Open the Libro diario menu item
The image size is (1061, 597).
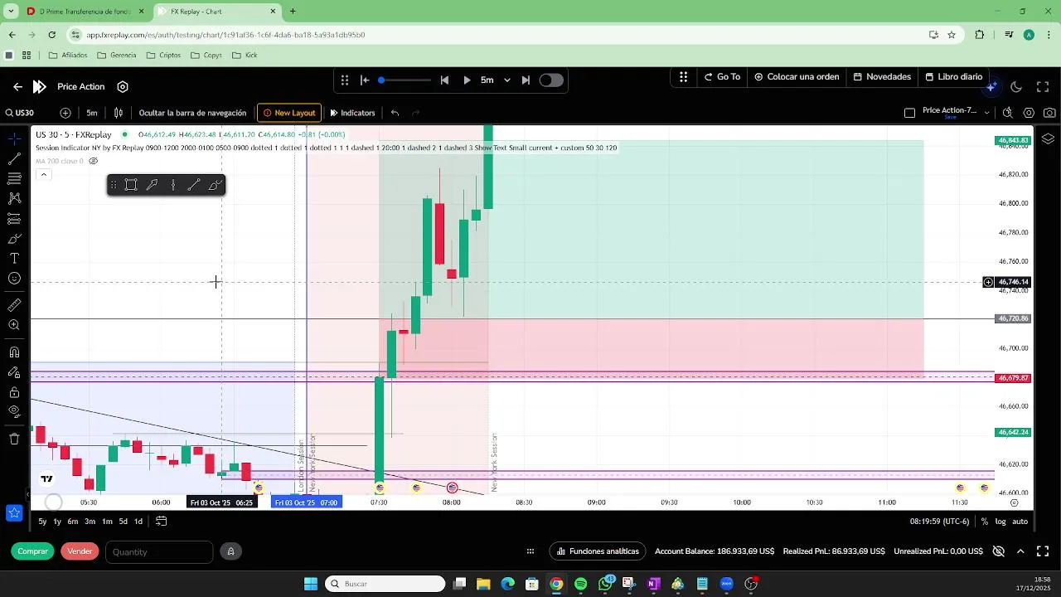[x=953, y=77]
